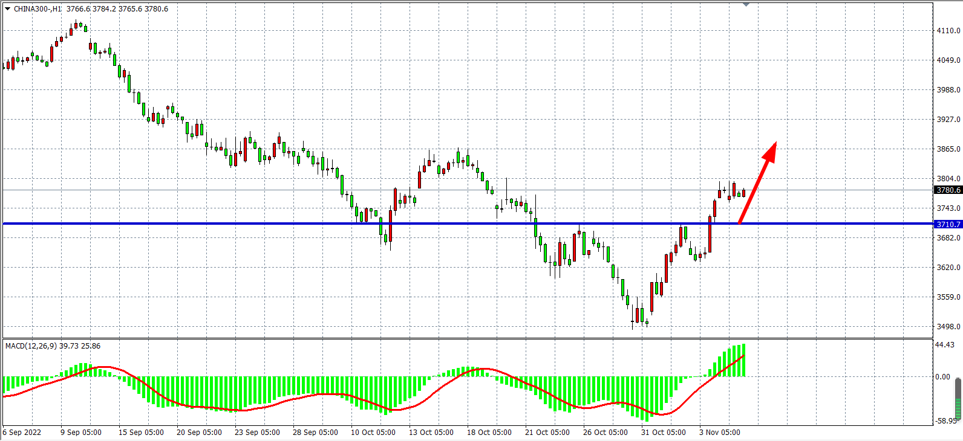Image resolution: width=963 pixels, height=441 pixels.
Task: Click the rightmost green MACD histogram bar
Action: [743, 361]
